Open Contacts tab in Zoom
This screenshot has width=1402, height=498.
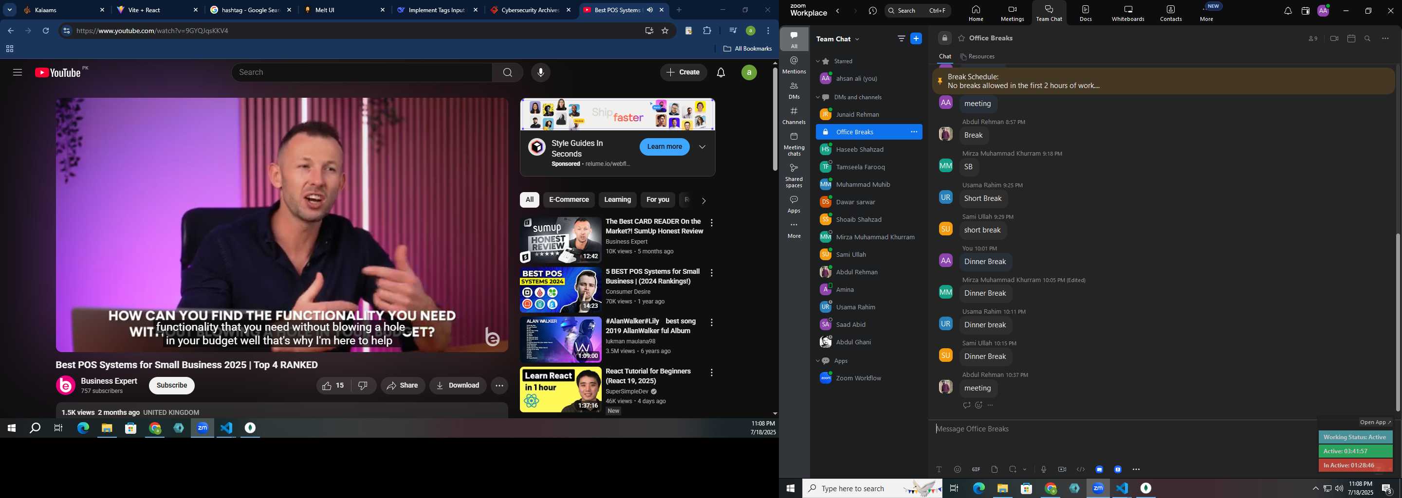coord(1171,13)
